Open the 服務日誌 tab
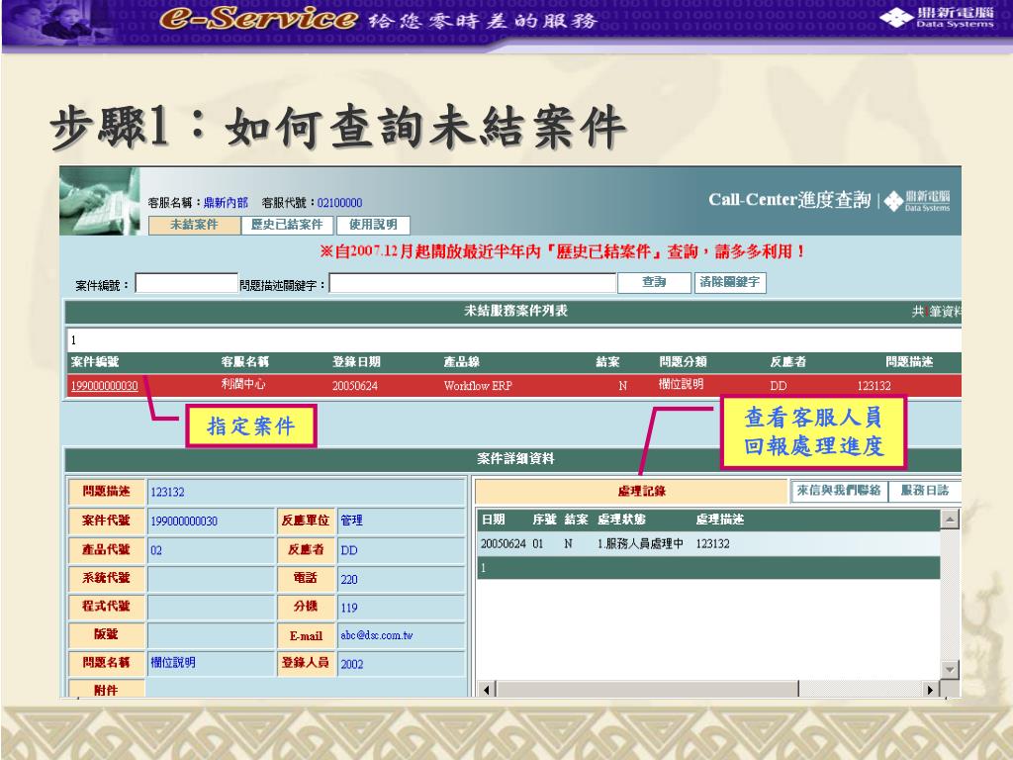This screenshot has height=760, width=1013. coord(925,491)
